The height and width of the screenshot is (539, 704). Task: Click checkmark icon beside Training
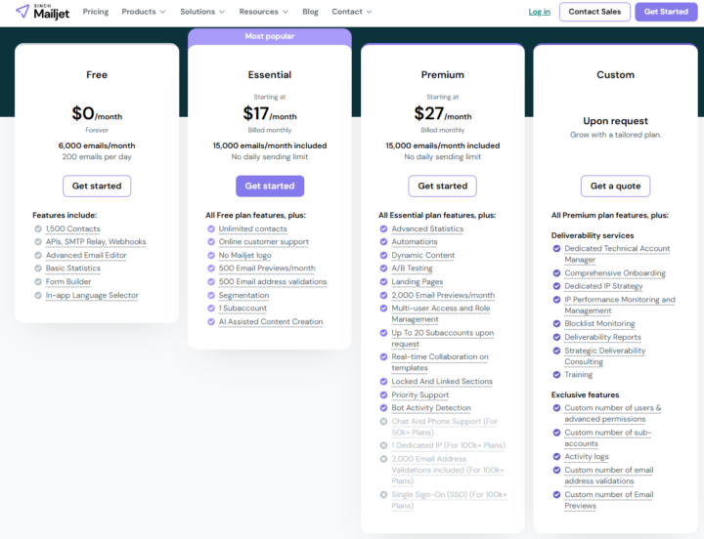click(556, 374)
